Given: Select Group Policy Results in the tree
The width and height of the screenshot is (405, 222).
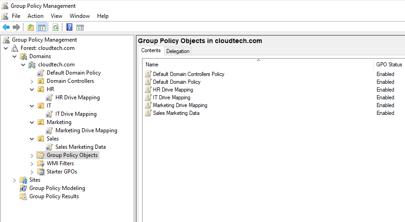Looking at the screenshot, I should (x=54, y=196).
